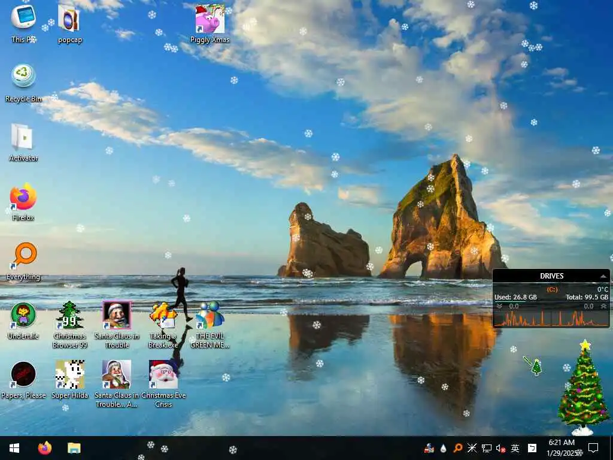Collapse the DRIVES widget with arrow
This screenshot has width=613, height=460.
[603, 276]
